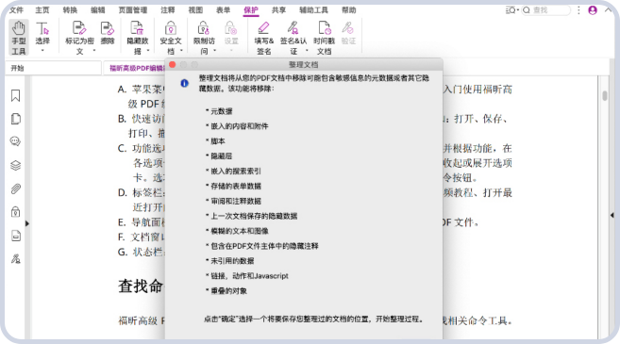Select the 手型工具 hand tool

(18, 37)
